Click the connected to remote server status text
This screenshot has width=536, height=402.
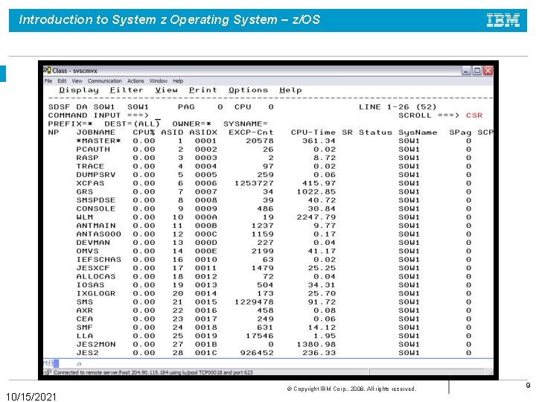click(x=153, y=372)
